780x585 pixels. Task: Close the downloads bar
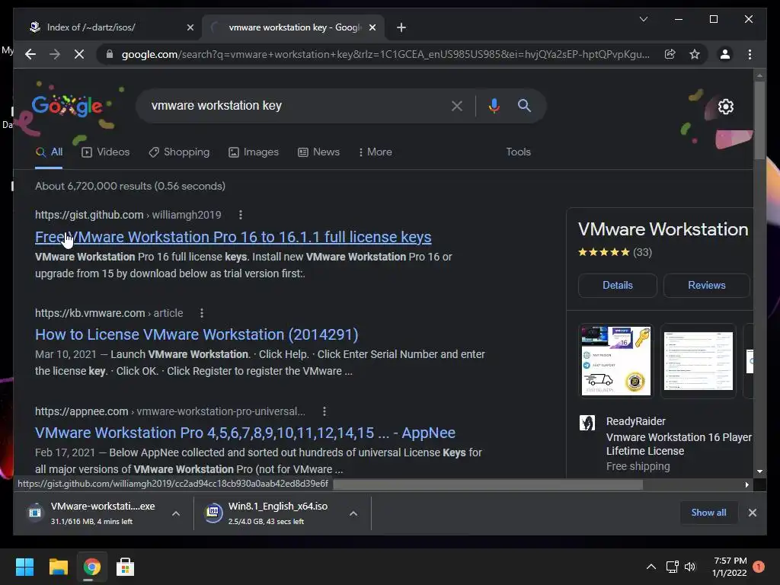pyautogui.click(x=752, y=513)
